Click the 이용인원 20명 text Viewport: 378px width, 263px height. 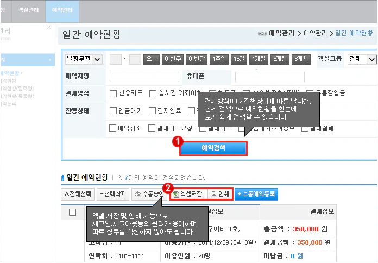[x=187, y=256]
